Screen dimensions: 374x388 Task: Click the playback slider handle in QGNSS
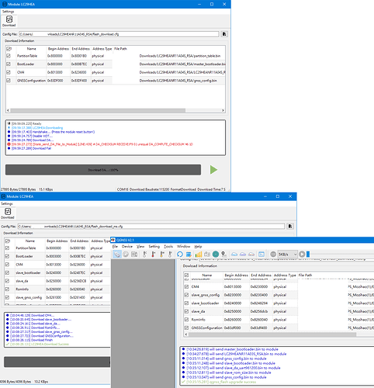(308, 255)
